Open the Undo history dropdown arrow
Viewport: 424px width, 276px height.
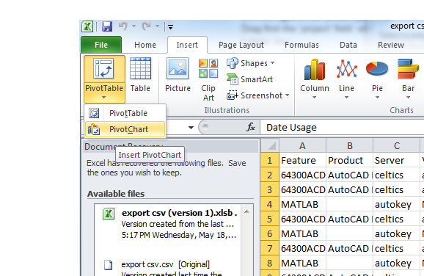134,26
